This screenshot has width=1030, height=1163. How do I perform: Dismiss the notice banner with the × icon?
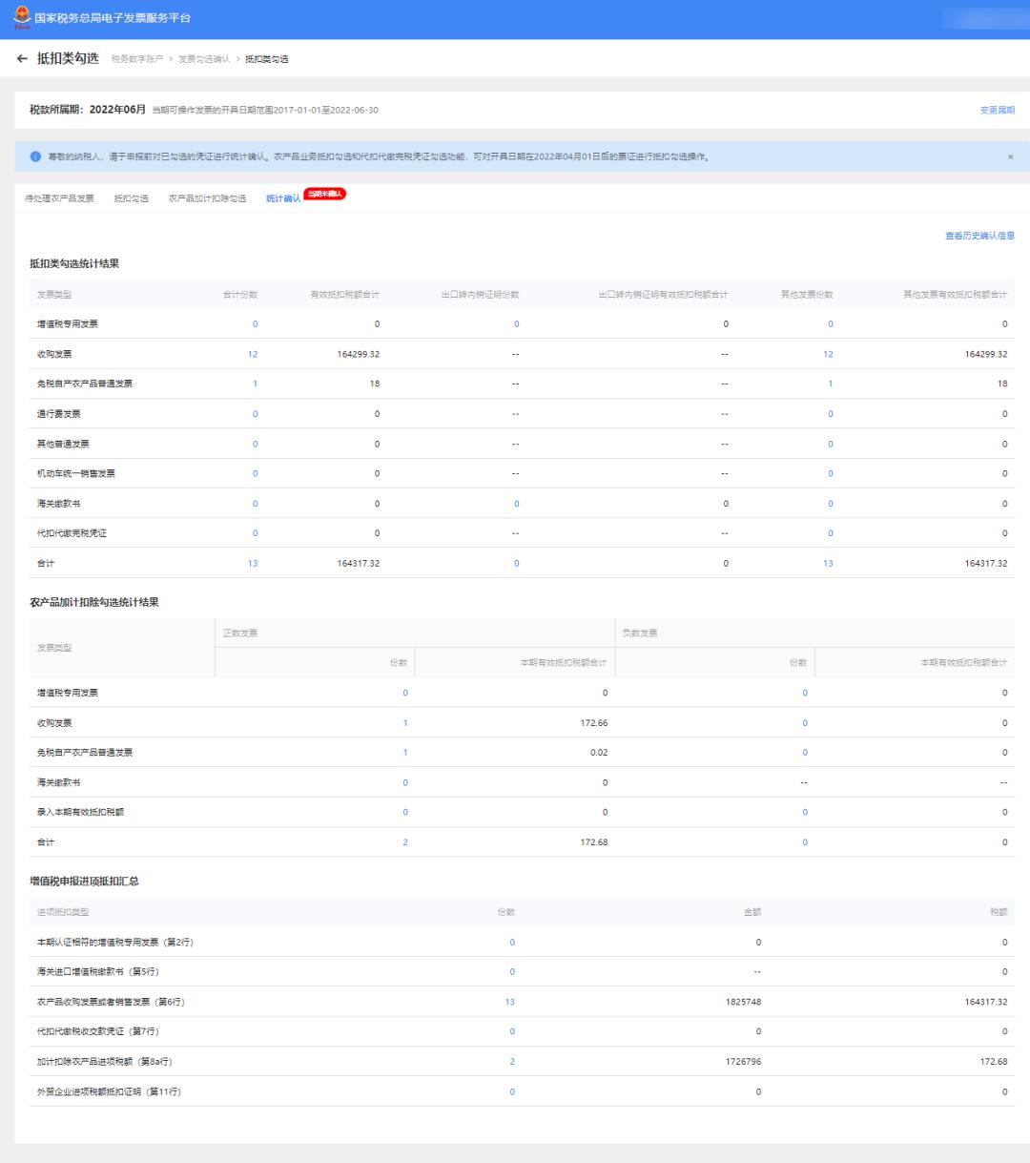[1010, 156]
